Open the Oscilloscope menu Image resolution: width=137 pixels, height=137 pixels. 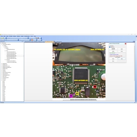[27, 36]
